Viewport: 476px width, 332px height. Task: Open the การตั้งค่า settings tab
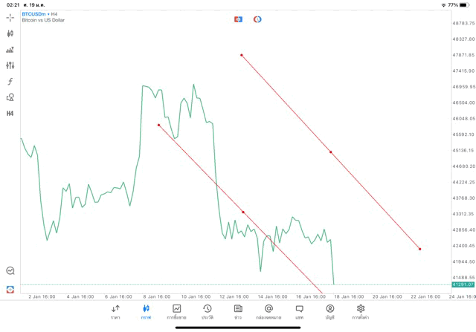click(361, 311)
